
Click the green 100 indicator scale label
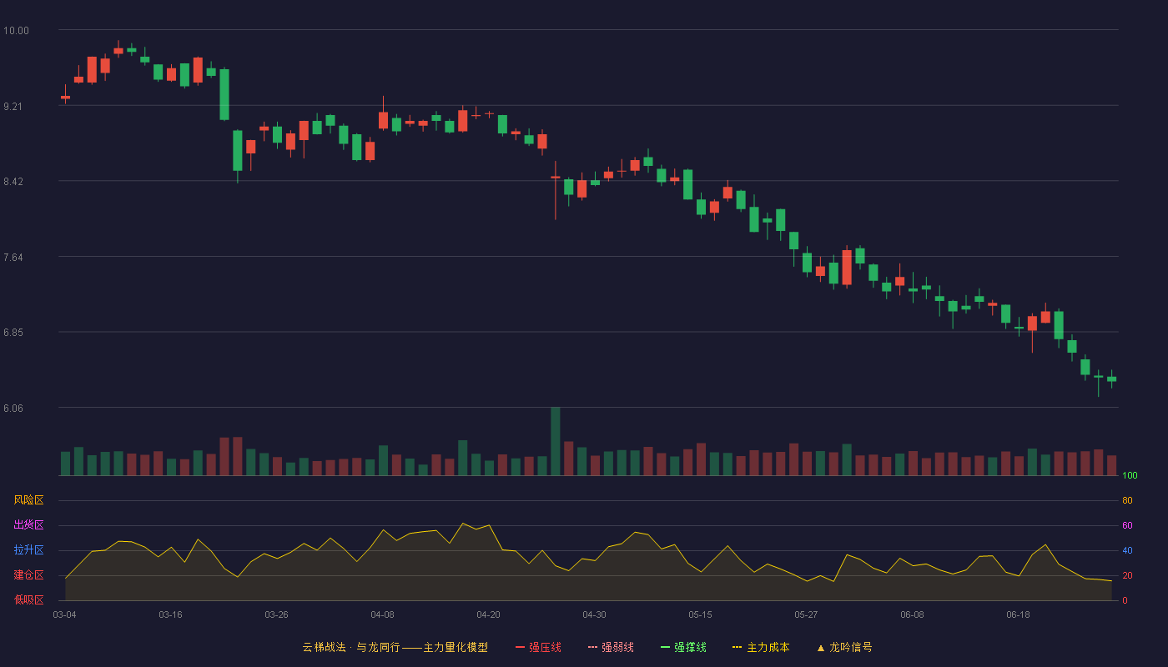1130,476
